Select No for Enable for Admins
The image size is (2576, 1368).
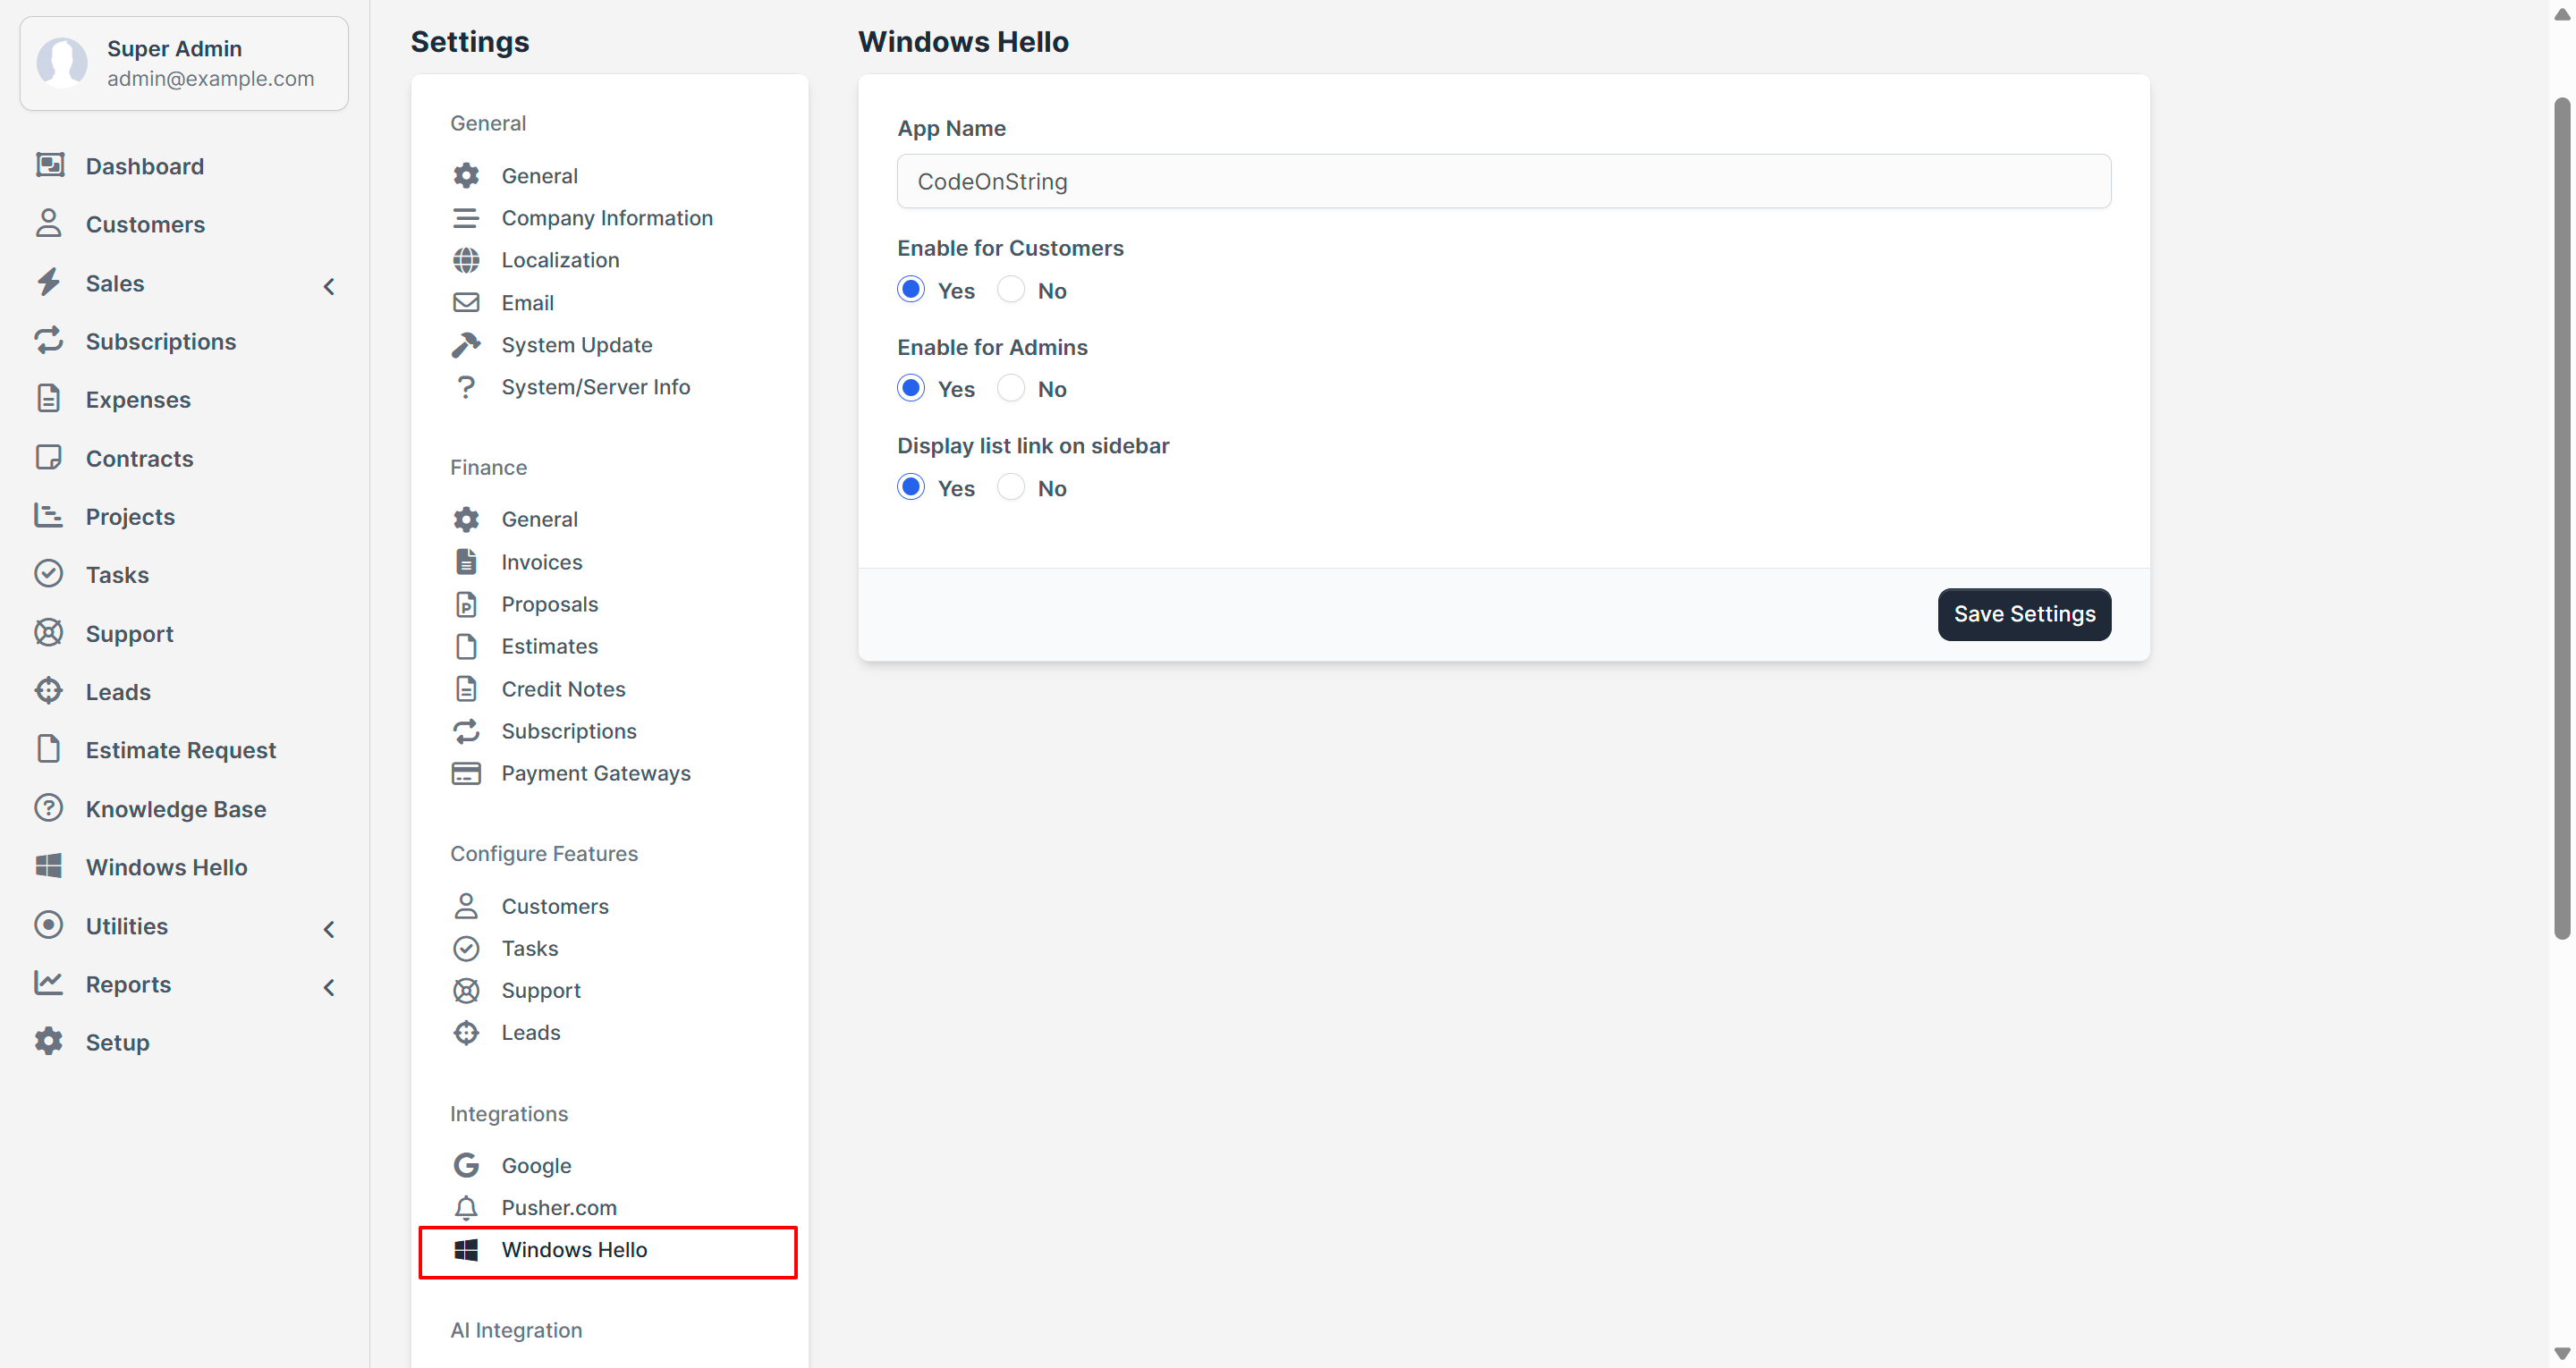pyautogui.click(x=1011, y=388)
